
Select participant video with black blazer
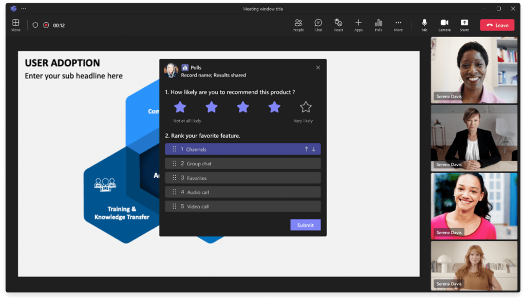474,138
